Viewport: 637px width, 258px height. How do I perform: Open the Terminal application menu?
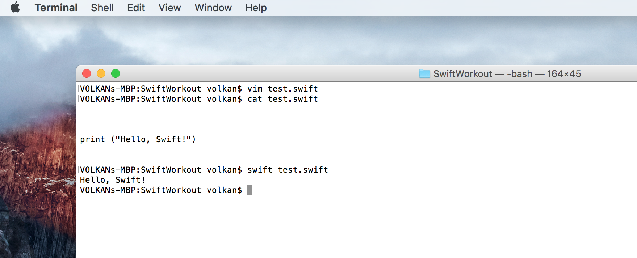click(x=56, y=8)
